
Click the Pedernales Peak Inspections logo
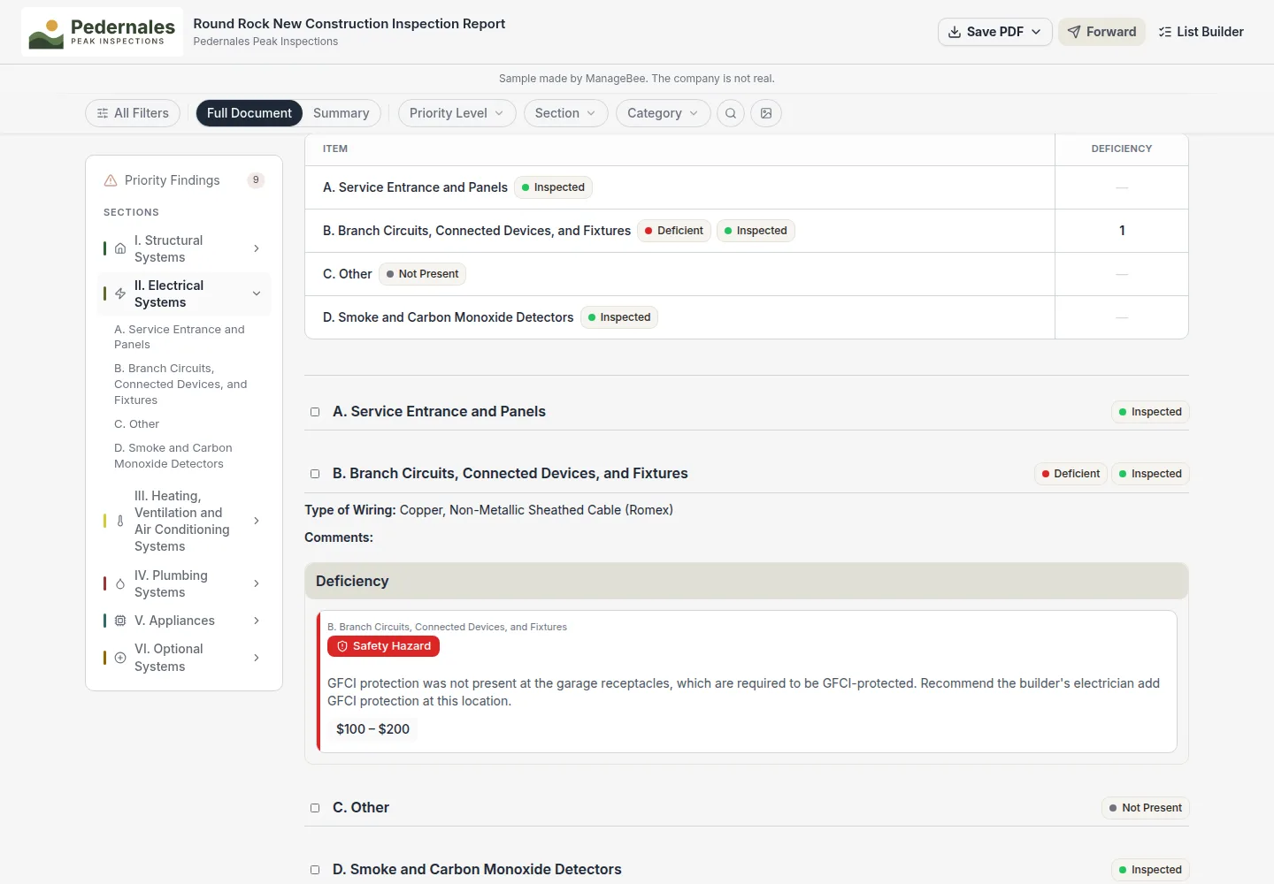[102, 32]
